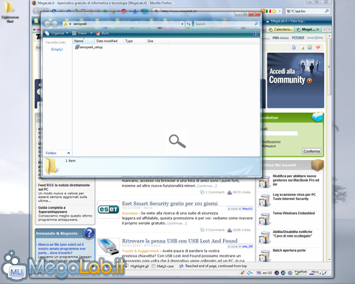Click the Explorer help icon
The width and height of the screenshot is (355, 284).
pos(255,34)
